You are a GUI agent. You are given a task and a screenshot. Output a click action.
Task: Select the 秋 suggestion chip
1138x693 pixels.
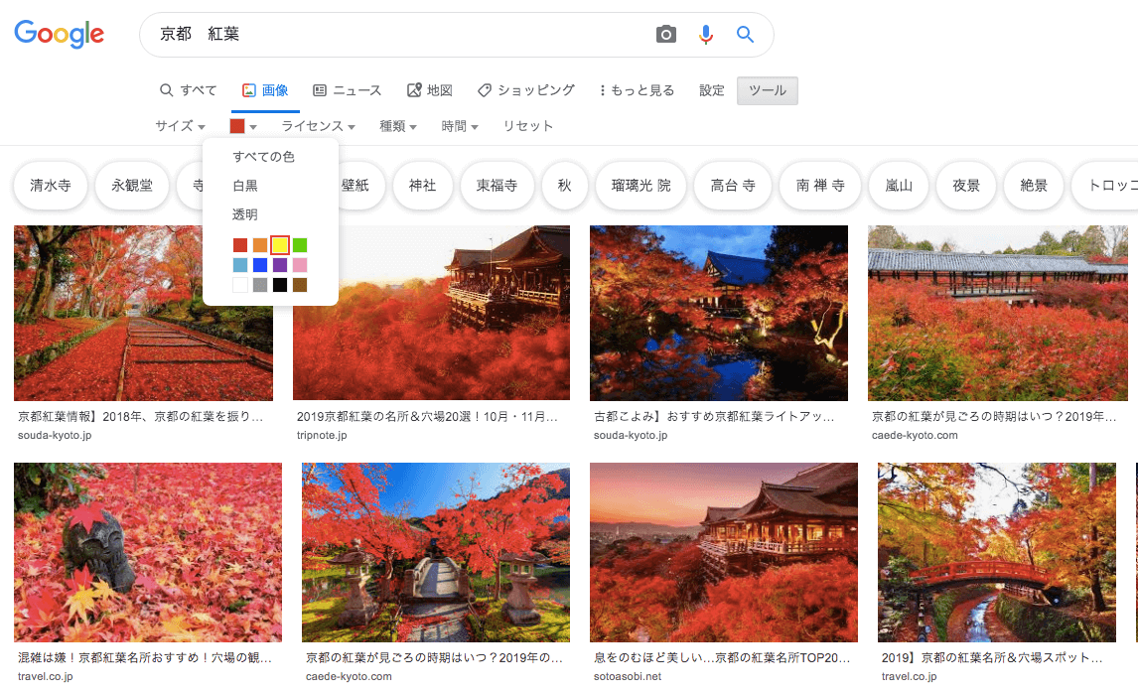[x=565, y=186]
